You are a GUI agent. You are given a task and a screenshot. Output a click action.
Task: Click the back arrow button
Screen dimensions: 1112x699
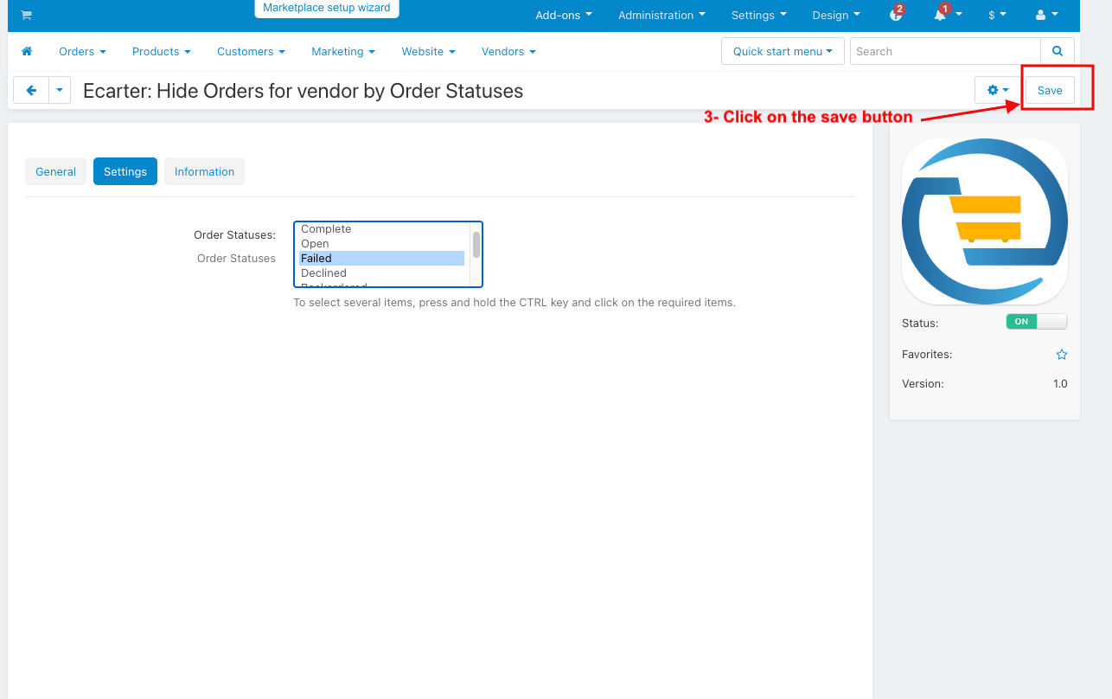(x=31, y=90)
